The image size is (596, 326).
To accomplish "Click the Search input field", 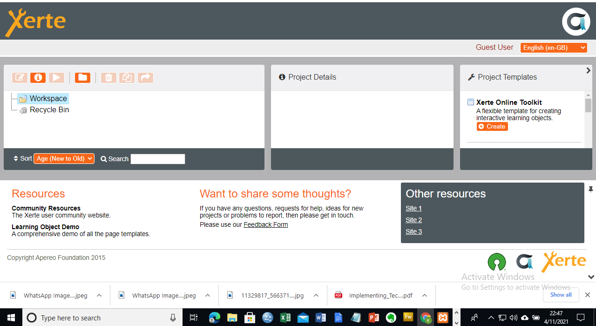I will (158, 159).
